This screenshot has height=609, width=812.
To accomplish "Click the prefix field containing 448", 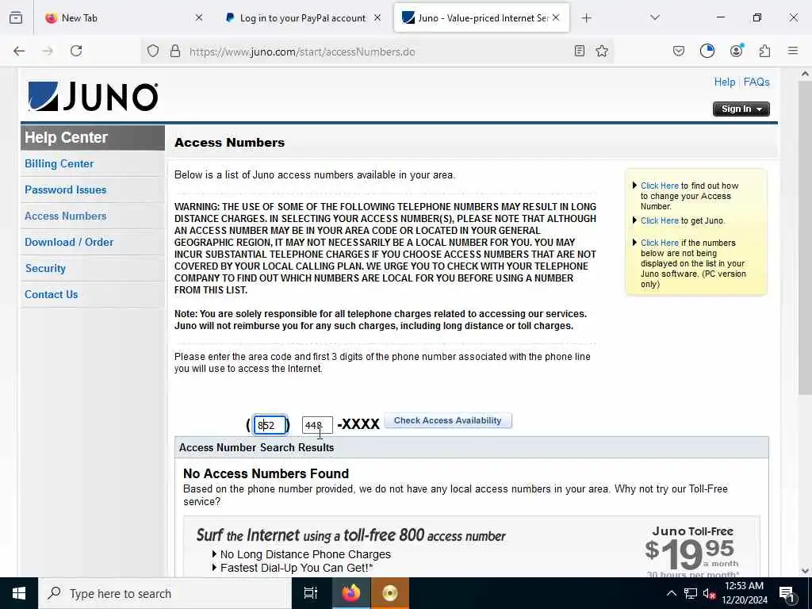I will pos(317,425).
